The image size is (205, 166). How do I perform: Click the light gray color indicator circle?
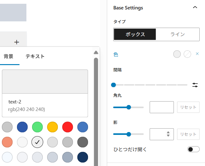[177, 54]
